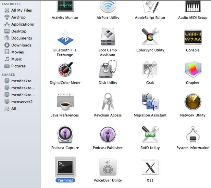Image resolution: width=211 pixels, height=188 pixels.
Task: Select the DigitalColor Meter icon
Action: pos(65,69)
